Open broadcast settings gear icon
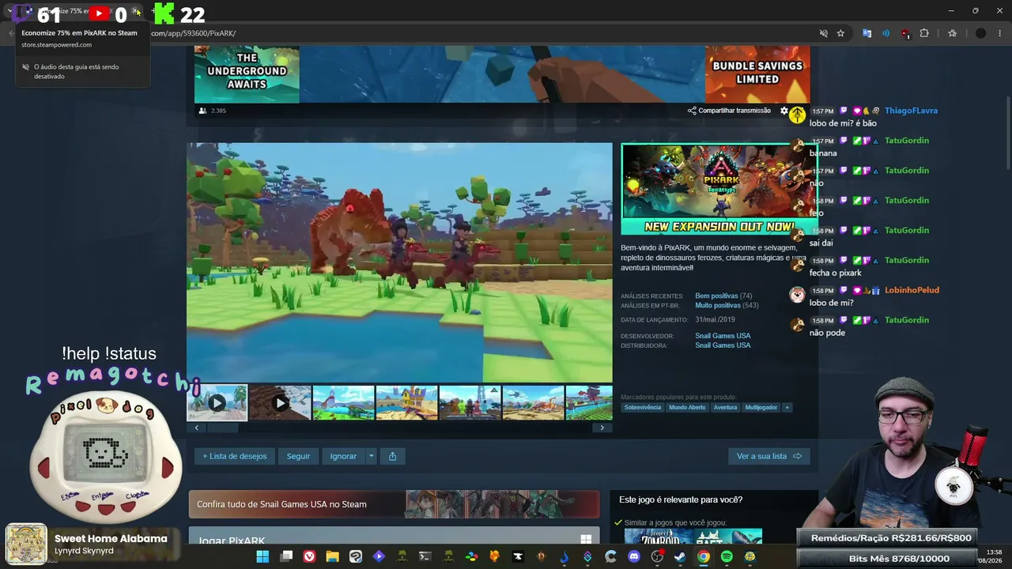This screenshot has height=569, width=1012. pyautogui.click(x=784, y=111)
